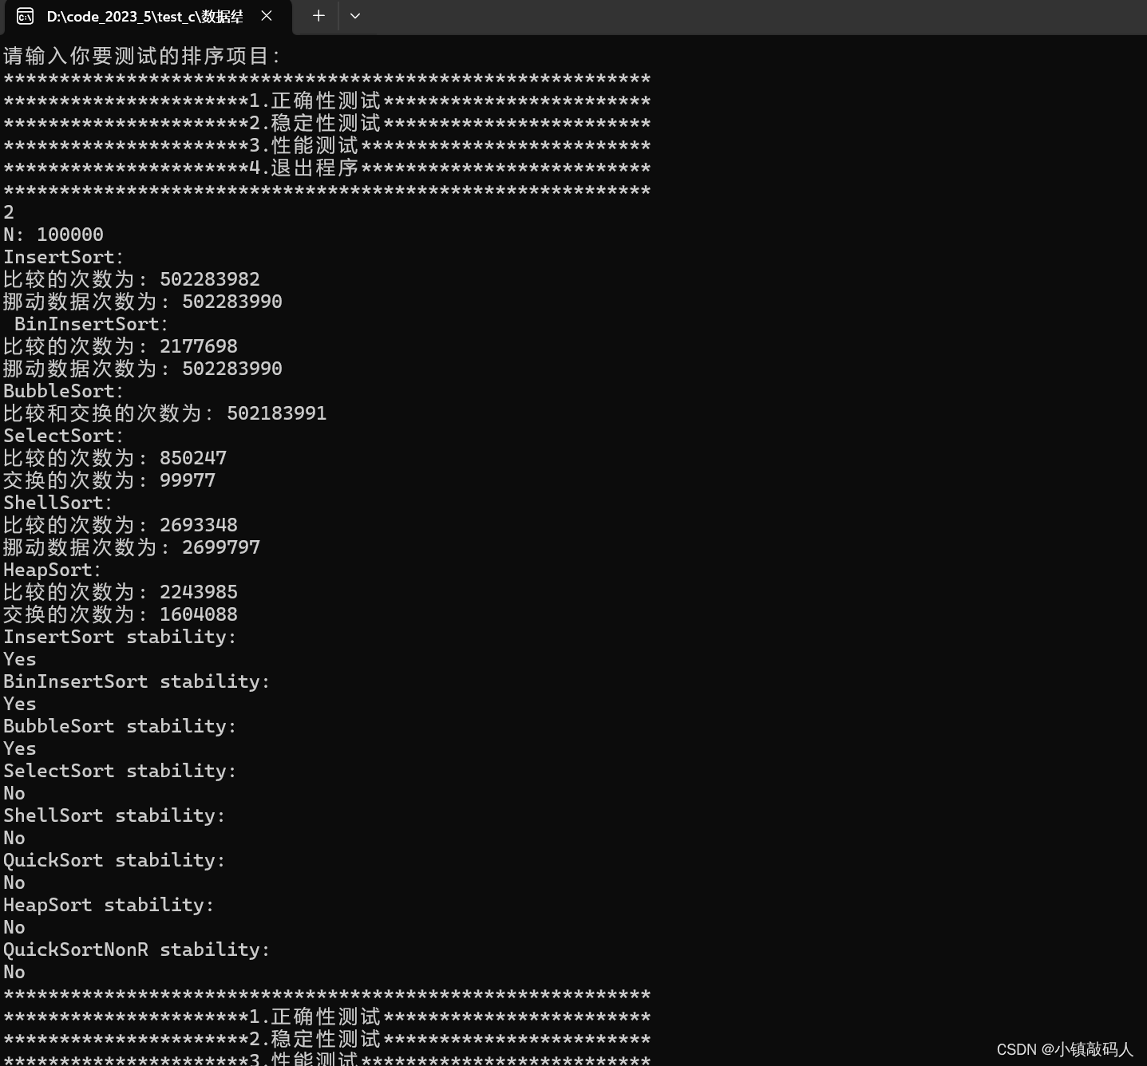The image size is (1147, 1066).
Task: Click the swap count 99977
Action: (188, 480)
